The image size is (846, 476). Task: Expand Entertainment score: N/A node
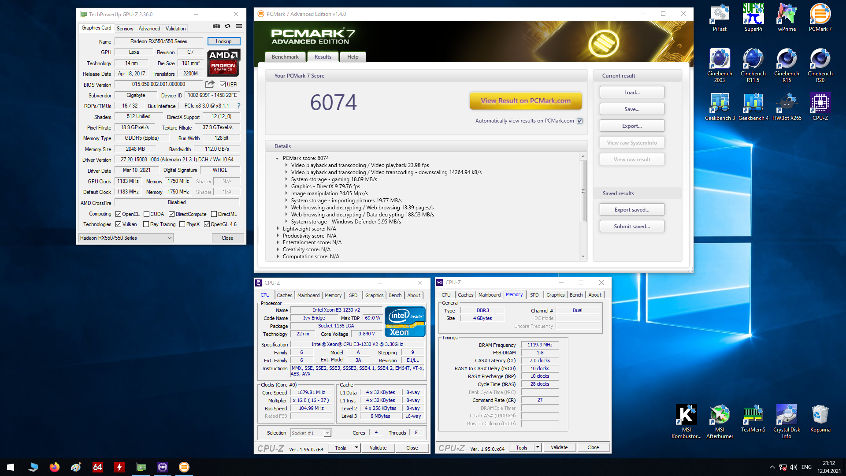point(278,242)
